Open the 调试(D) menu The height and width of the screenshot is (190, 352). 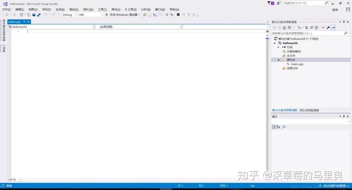click(x=73, y=9)
